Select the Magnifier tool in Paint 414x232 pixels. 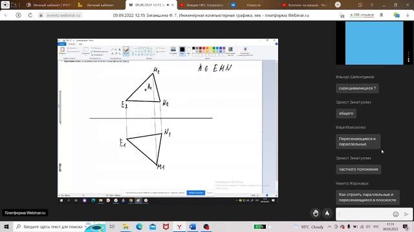[119, 53]
